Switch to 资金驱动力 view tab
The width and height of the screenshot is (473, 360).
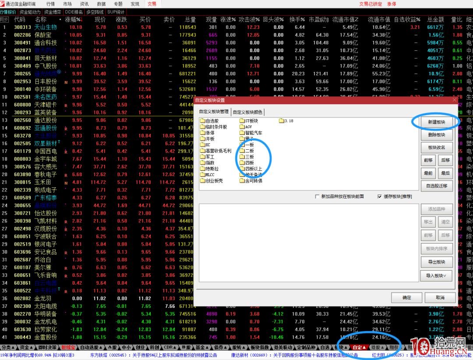30,12
